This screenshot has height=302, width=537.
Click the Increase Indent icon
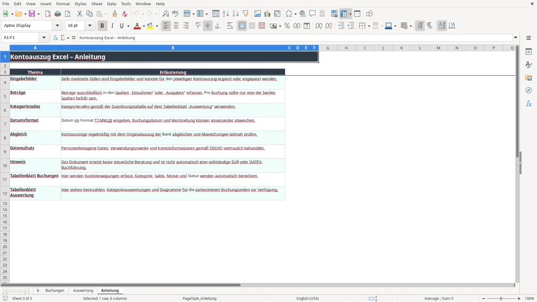click(x=341, y=26)
